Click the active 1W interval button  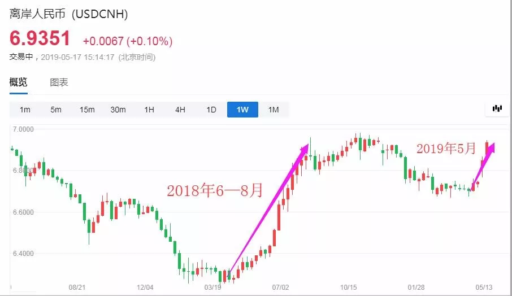pos(242,110)
